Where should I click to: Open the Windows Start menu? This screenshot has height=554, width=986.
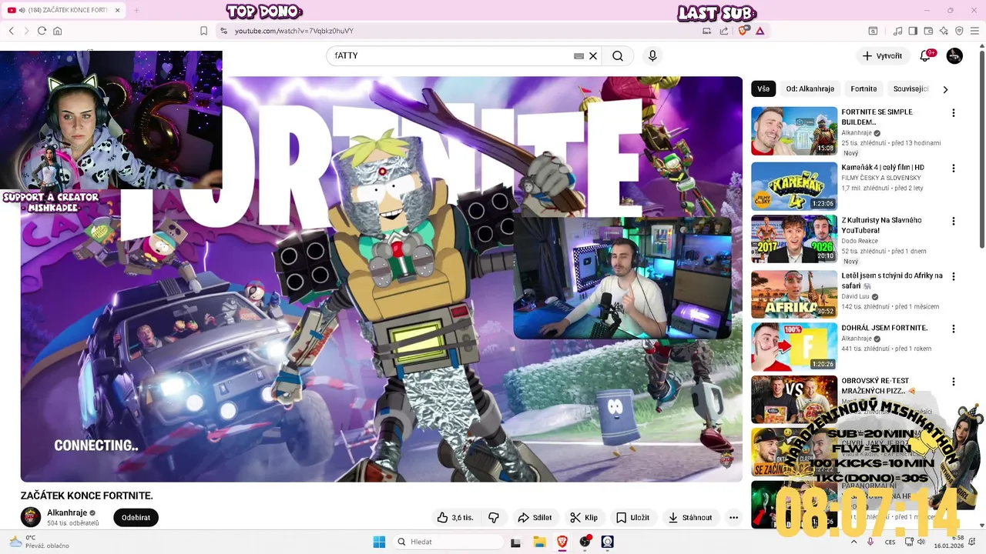pyautogui.click(x=379, y=542)
